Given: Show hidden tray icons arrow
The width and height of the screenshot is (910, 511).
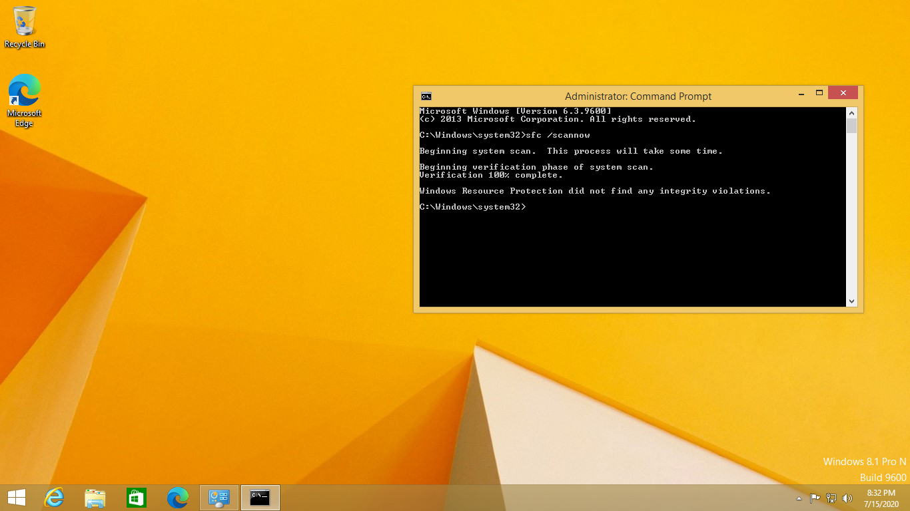Looking at the screenshot, I should tap(799, 498).
